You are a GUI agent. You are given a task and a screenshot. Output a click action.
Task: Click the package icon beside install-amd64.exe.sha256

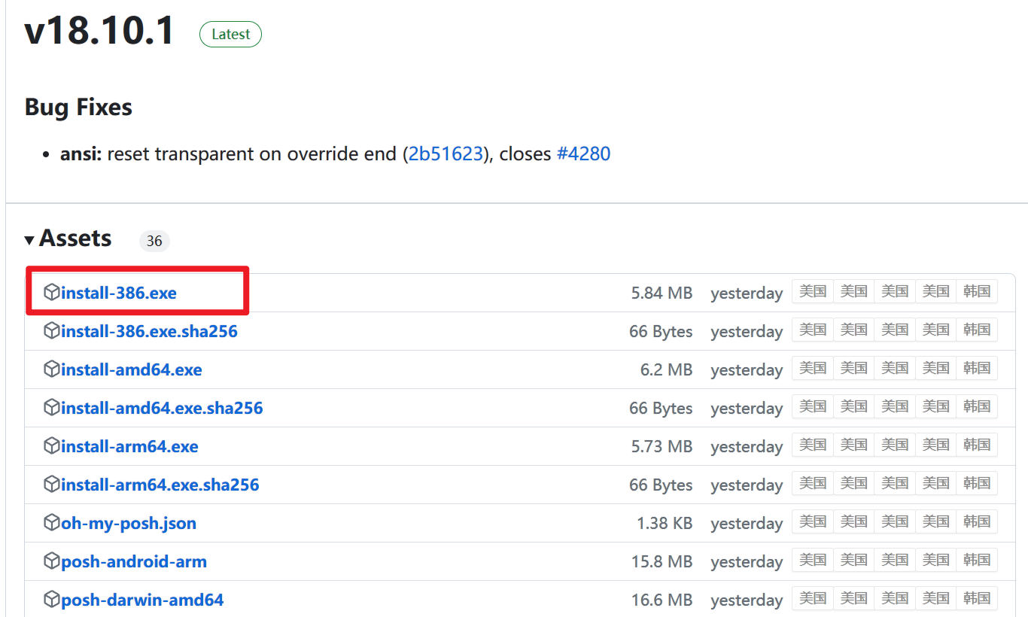coord(51,407)
